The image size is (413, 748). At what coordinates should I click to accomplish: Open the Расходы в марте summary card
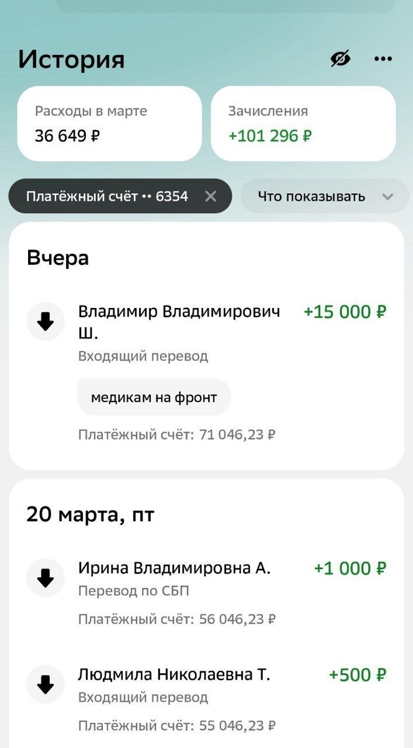[110, 123]
